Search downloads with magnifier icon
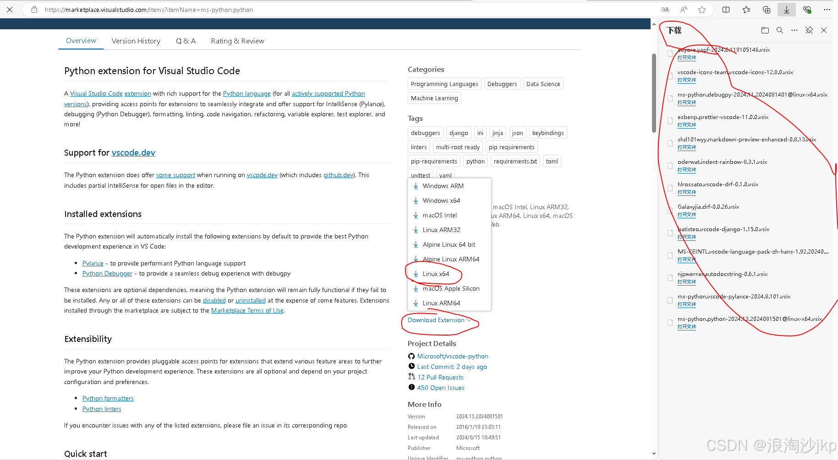Image resolution: width=838 pixels, height=460 pixels. (x=779, y=30)
